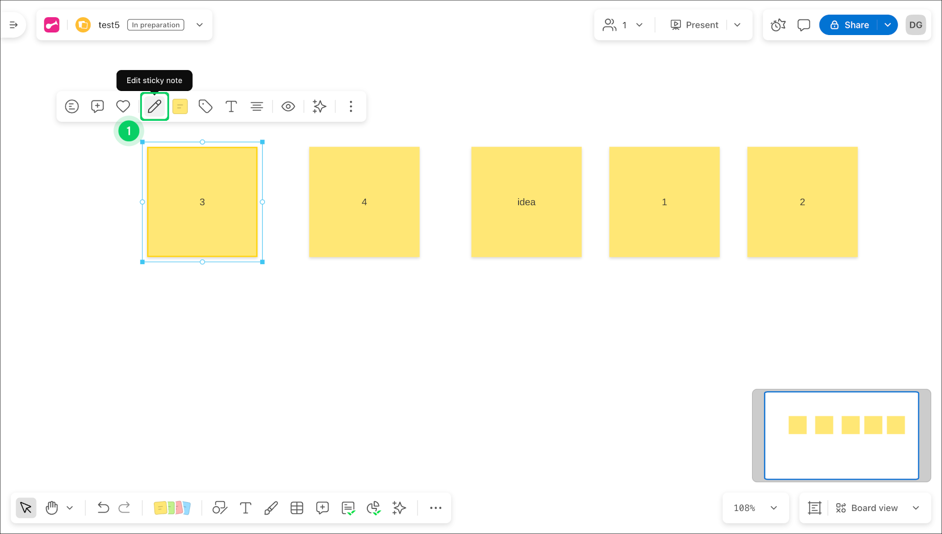Select the table tool in bottom toolbar
This screenshot has height=534, width=942.
click(x=297, y=508)
